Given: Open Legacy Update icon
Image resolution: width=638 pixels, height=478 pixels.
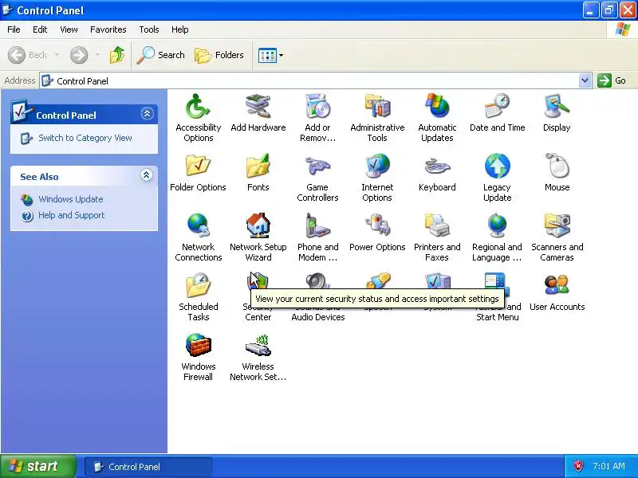Looking at the screenshot, I should [x=497, y=167].
